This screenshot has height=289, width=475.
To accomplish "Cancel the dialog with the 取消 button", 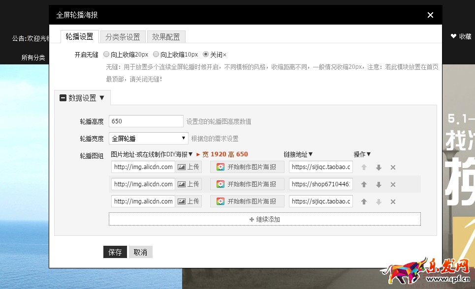I will tap(142, 252).
